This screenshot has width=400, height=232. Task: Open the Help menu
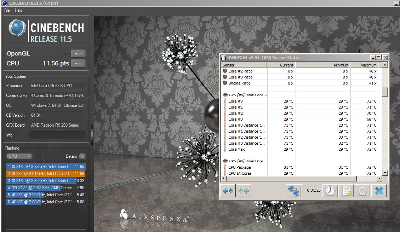(x=19, y=10)
